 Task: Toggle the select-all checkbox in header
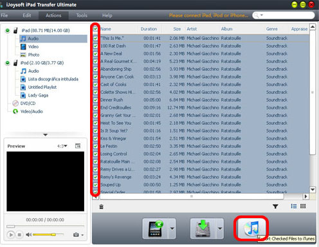[96, 29]
